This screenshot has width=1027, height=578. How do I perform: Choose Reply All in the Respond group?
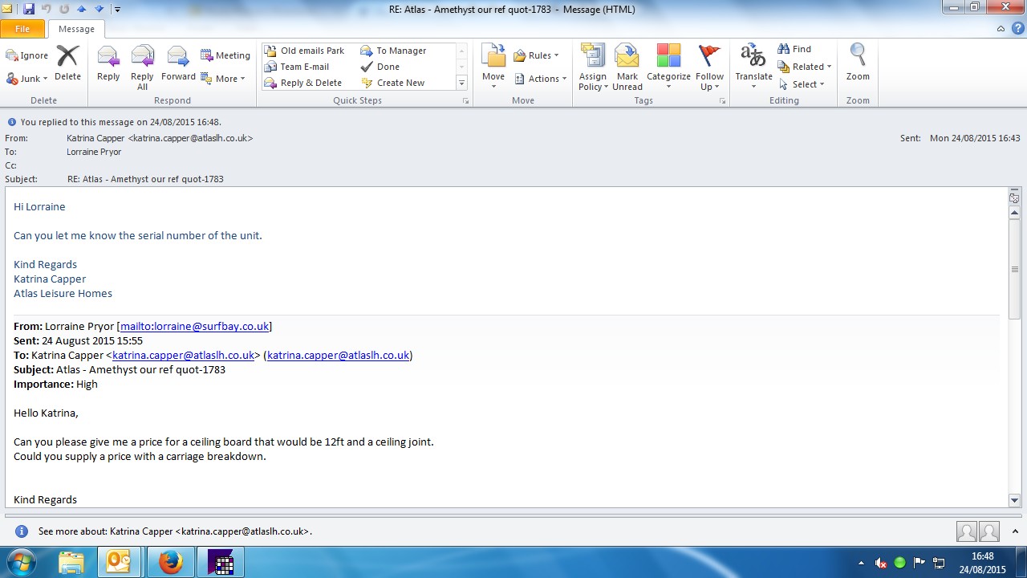pos(142,67)
